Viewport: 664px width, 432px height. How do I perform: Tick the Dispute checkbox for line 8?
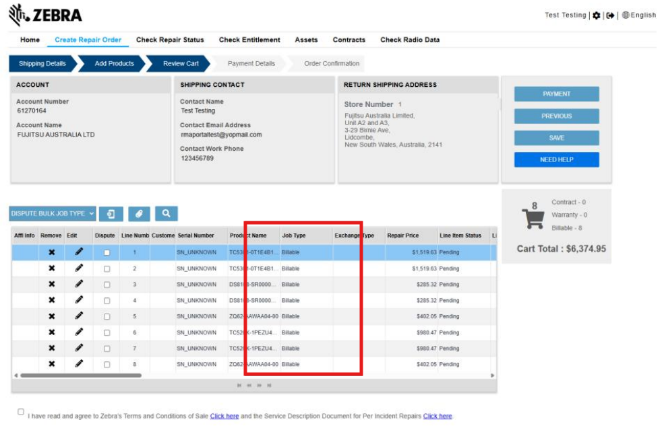(107, 364)
